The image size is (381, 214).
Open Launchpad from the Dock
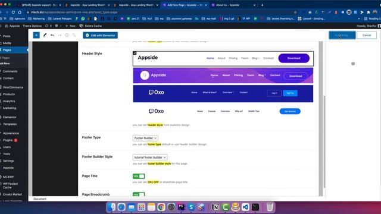141,207
